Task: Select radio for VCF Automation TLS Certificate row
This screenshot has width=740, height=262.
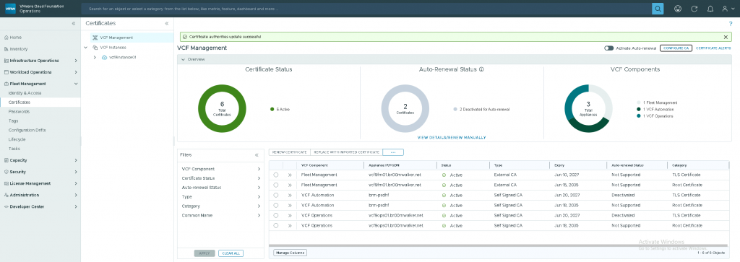Action: (x=275, y=195)
